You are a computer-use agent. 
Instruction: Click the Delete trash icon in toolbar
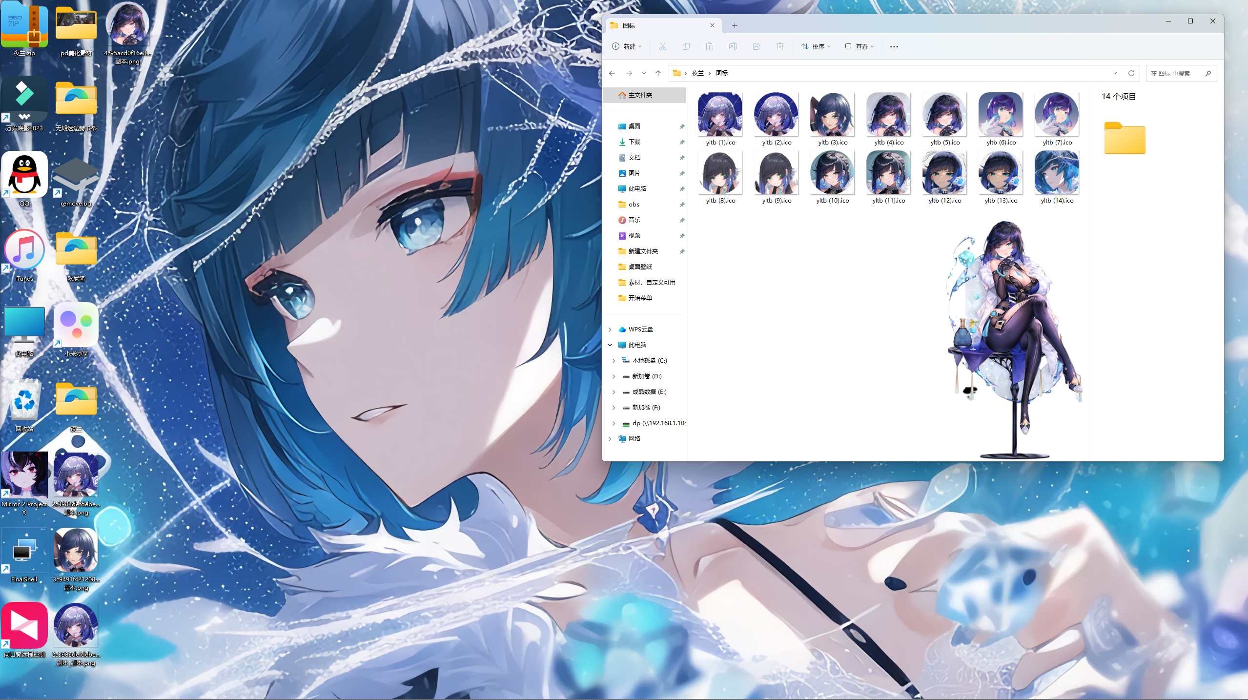pos(779,46)
